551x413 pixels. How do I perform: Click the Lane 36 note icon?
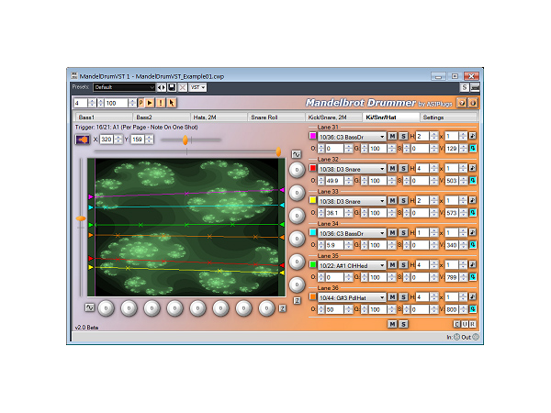click(x=473, y=296)
